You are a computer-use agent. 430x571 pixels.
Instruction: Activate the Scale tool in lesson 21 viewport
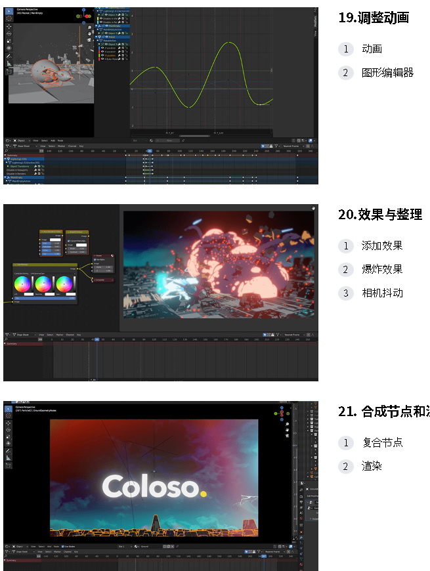9,436
